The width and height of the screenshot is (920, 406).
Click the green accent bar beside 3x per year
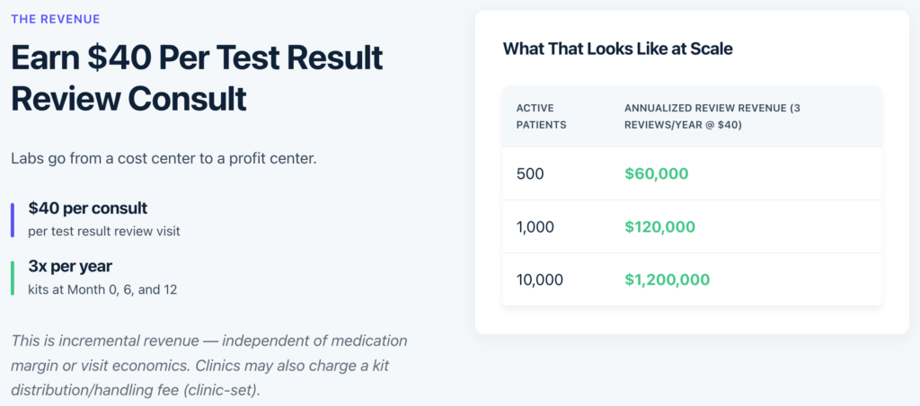(x=13, y=278)
